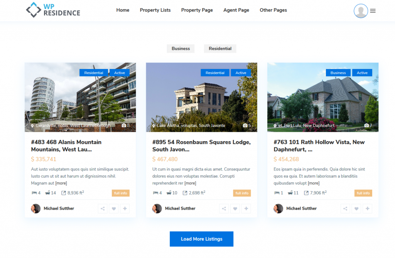395x258 pixels.
Task: Expand the Property Lists menu
Action: (x=155, y=10)
